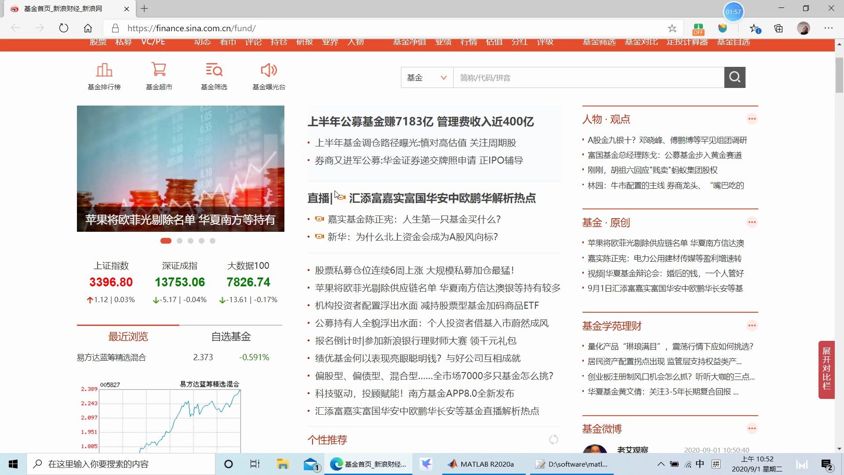Refresh the page with the reload icon
This screenshot has width=844, height=475.
[x=64, y=28]
